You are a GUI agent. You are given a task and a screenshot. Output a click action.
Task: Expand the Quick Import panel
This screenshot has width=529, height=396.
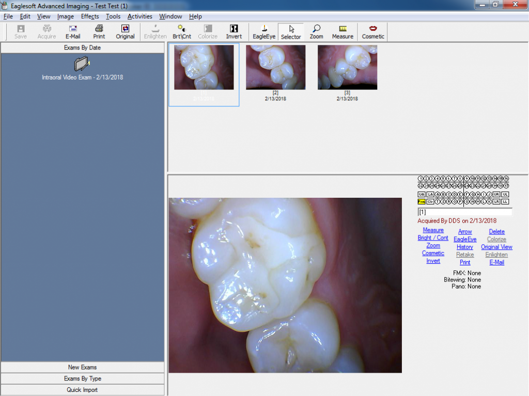point(83,390)
